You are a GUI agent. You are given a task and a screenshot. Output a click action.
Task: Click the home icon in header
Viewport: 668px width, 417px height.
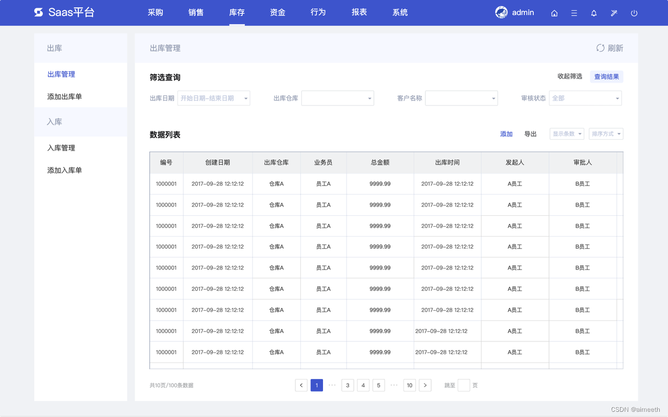coord(554,13)
